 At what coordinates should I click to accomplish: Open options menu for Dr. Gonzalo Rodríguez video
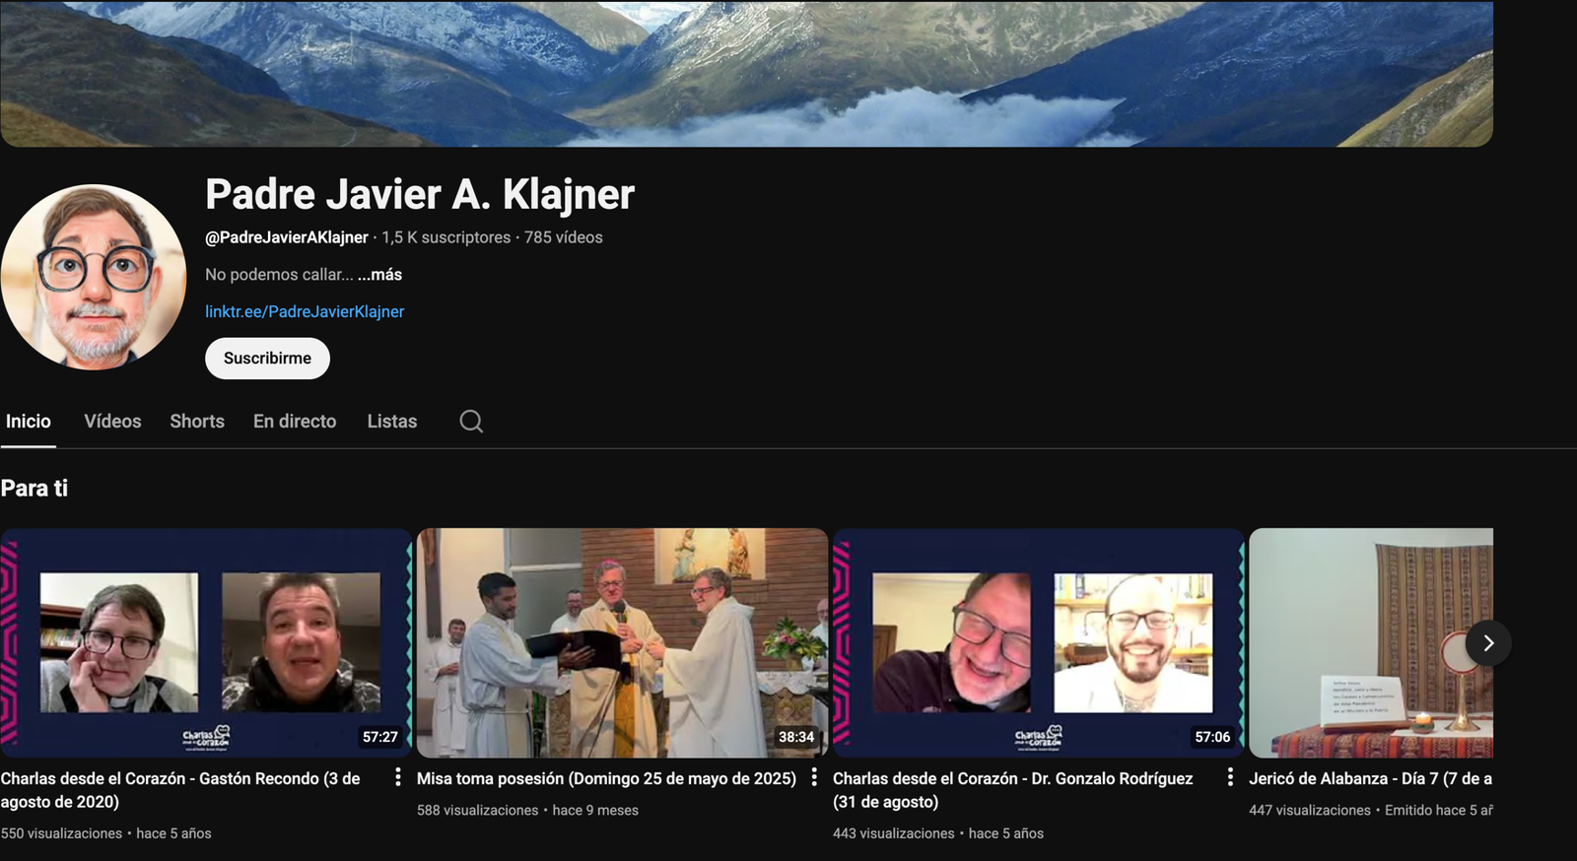coord(1230,777)
